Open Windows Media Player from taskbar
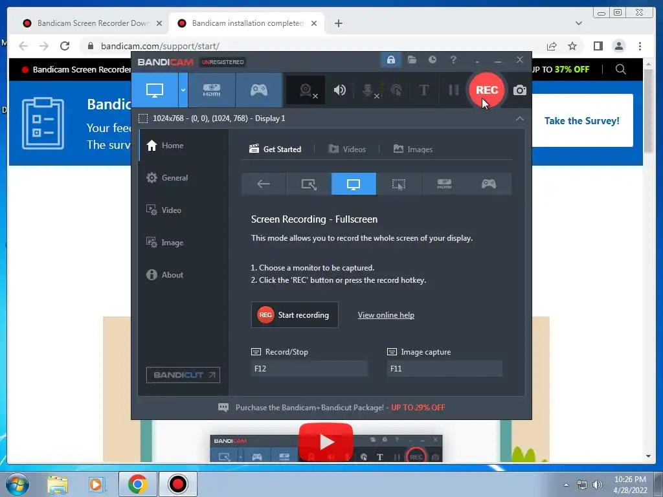 (x=96, y=484)
